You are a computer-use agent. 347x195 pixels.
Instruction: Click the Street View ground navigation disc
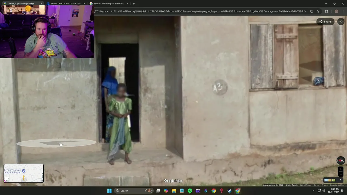tap(56, 143)
